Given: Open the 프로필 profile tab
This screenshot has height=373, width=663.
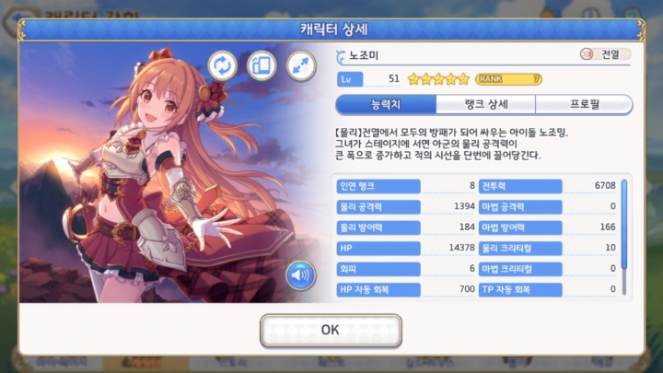Looking at the screenshot, I should pos(584,104).
